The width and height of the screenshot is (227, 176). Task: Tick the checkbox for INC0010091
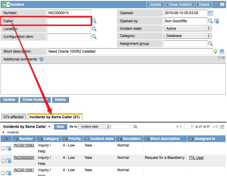[x=3, y=173]
